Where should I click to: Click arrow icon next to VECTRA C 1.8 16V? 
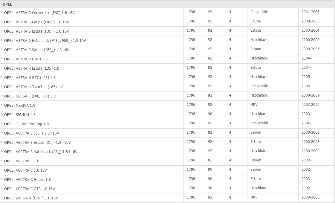click(x=2, y=170)
